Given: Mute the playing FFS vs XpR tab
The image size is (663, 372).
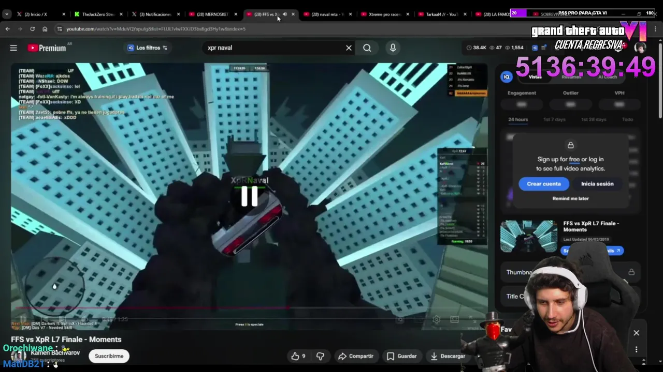Looking at the screenshot, I should click(x=284, y=14).
